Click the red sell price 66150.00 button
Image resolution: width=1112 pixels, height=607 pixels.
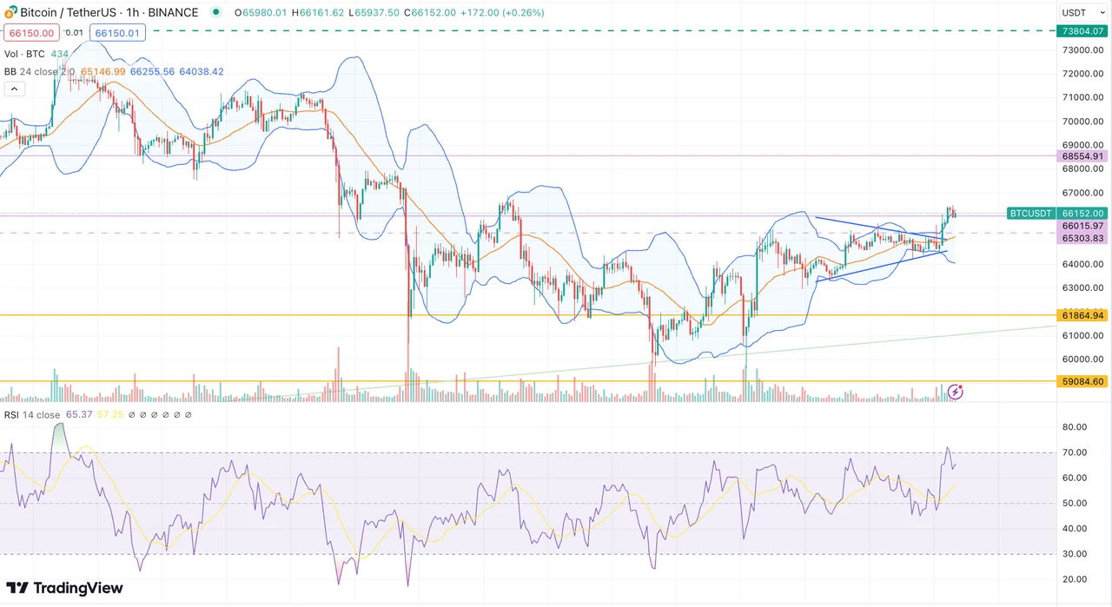pyautogui.click(x=31, y=33)
